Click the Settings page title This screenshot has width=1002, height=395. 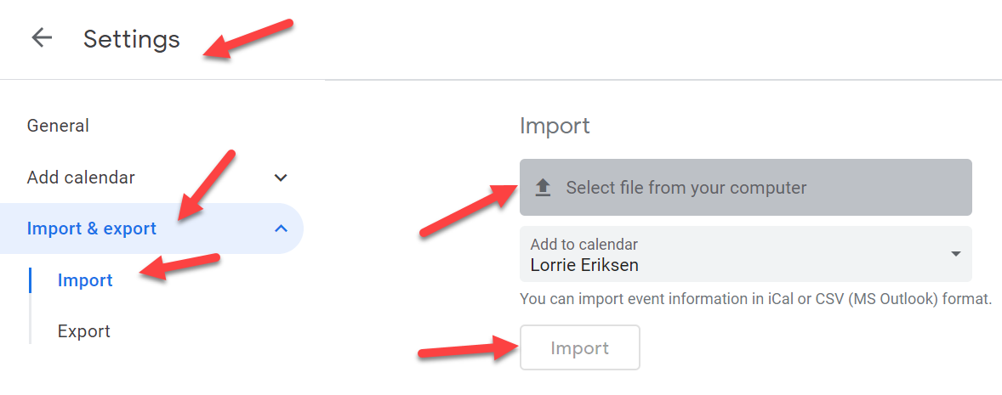(132, 39)
